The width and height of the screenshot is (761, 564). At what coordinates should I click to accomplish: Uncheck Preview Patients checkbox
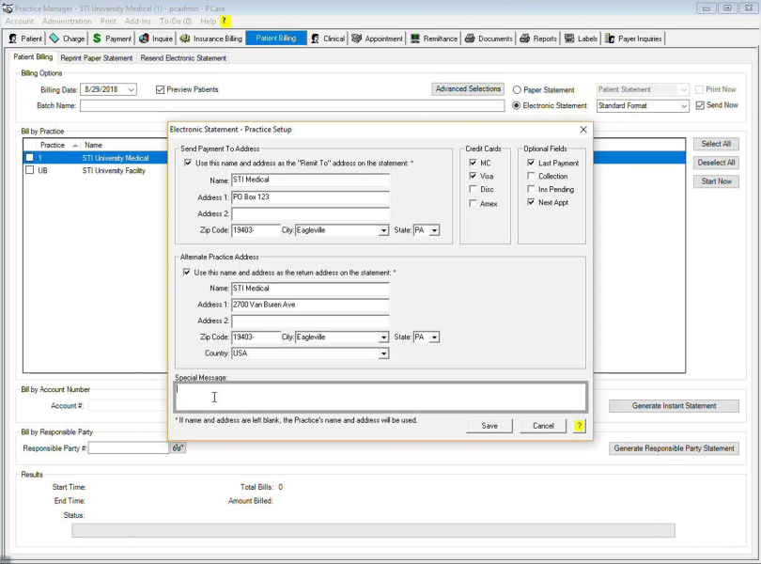161,90
